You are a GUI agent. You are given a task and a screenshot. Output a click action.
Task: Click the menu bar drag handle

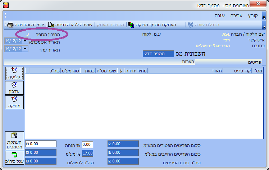point(5,15)
